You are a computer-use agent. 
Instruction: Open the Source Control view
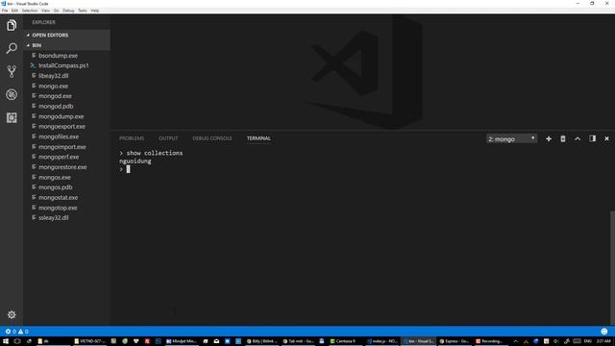(12, 71)
